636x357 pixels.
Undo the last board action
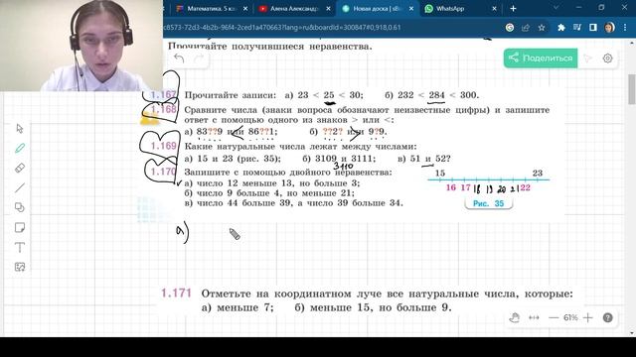[x=179, y=59]
